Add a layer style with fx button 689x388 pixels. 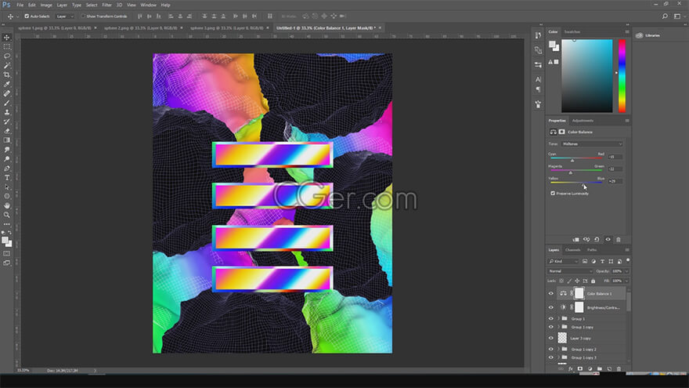coord(570,369)
